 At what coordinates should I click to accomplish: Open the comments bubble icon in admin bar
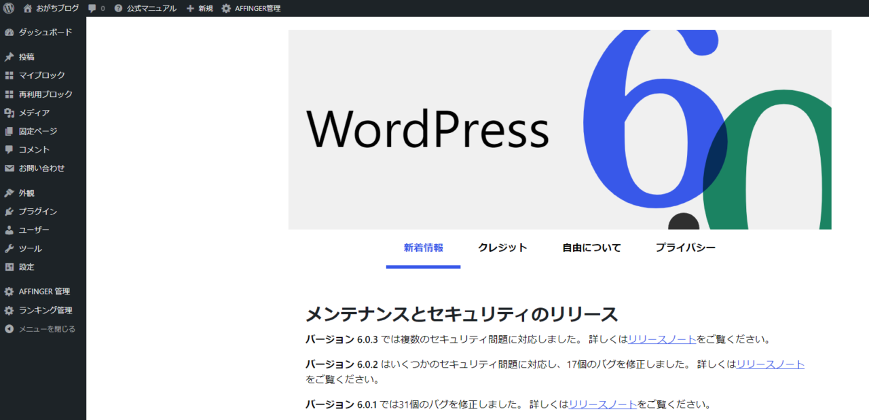92,8
